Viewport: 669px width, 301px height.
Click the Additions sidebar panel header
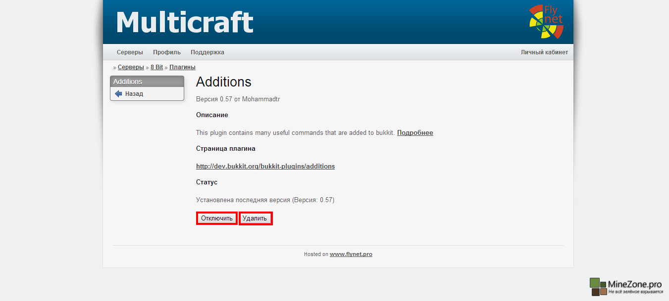(x=147, y=82)
